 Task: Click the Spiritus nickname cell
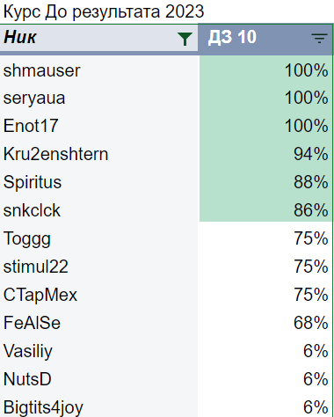coord(99,182)
